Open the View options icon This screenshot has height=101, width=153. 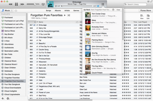[142, 17]
